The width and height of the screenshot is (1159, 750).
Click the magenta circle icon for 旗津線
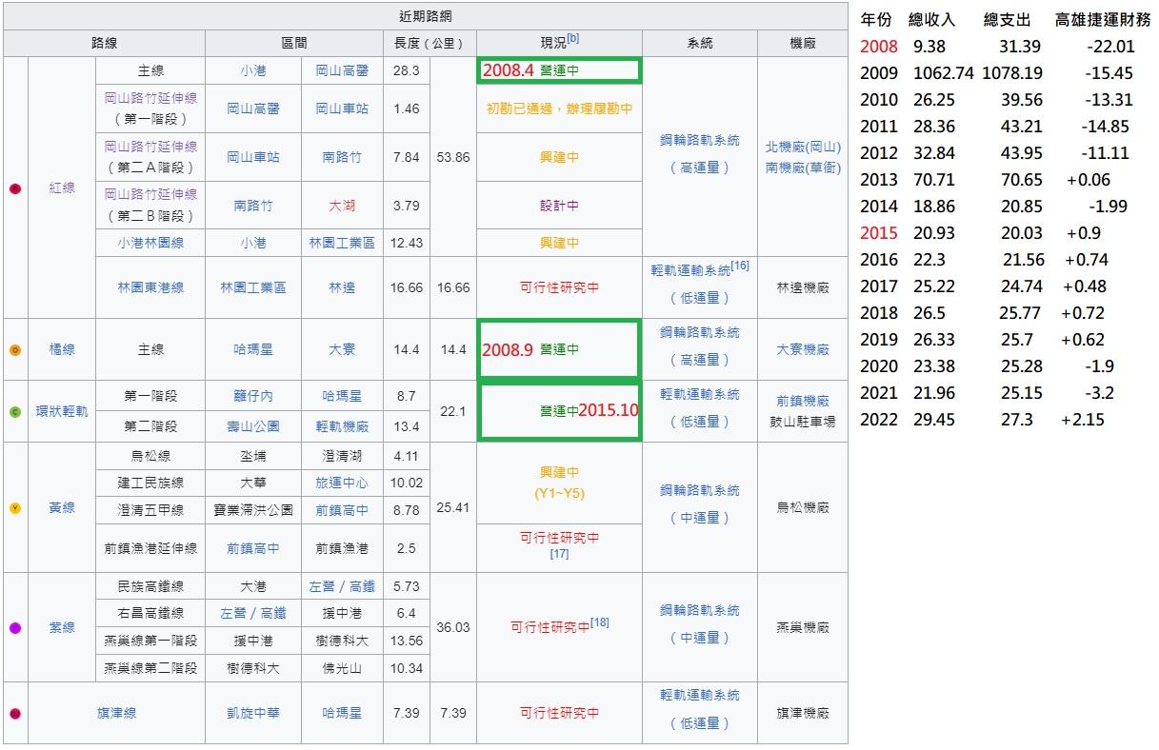[x=15, y=713]
